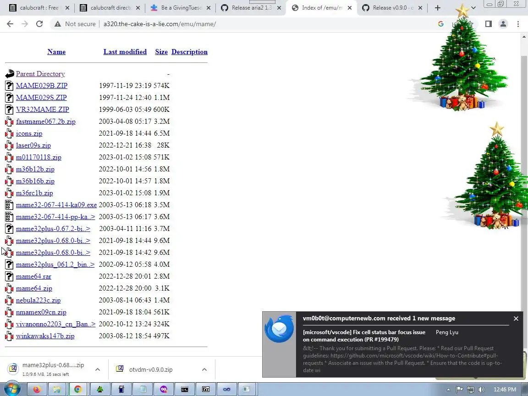
Task: Download VR32MAME.ZIP
Action: point(43,110)
